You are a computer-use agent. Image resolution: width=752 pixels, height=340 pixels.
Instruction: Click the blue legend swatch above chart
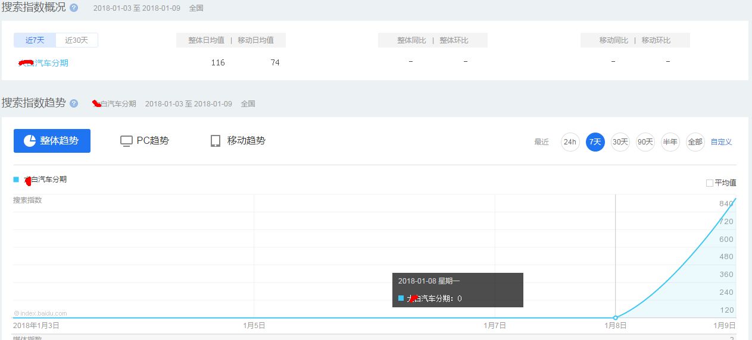click(16, 180)
